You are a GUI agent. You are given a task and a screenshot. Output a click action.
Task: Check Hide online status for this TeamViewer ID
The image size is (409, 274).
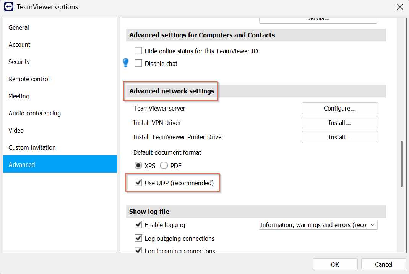[x=138, y=51]
